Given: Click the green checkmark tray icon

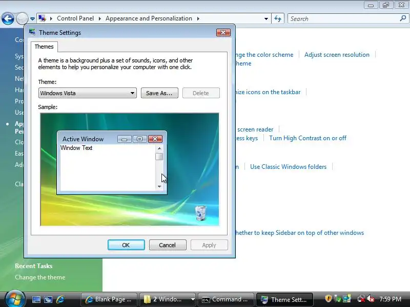Looking at the screenshot, I should [338, 299].
